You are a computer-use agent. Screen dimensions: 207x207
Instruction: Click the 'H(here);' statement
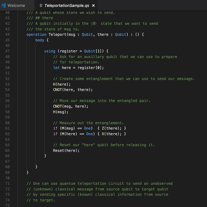tap(62, 84)
